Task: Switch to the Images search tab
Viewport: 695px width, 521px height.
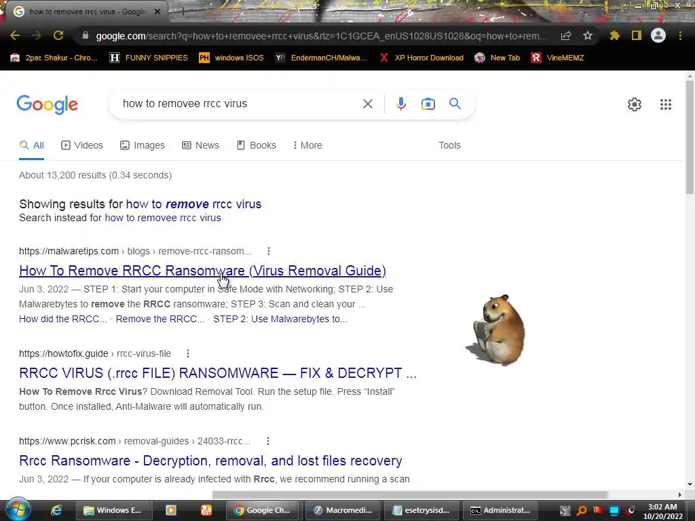Action: point(143,145)
